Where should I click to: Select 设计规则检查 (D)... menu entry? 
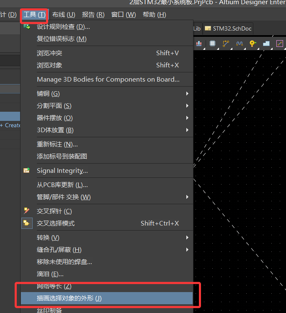(107, 27)
